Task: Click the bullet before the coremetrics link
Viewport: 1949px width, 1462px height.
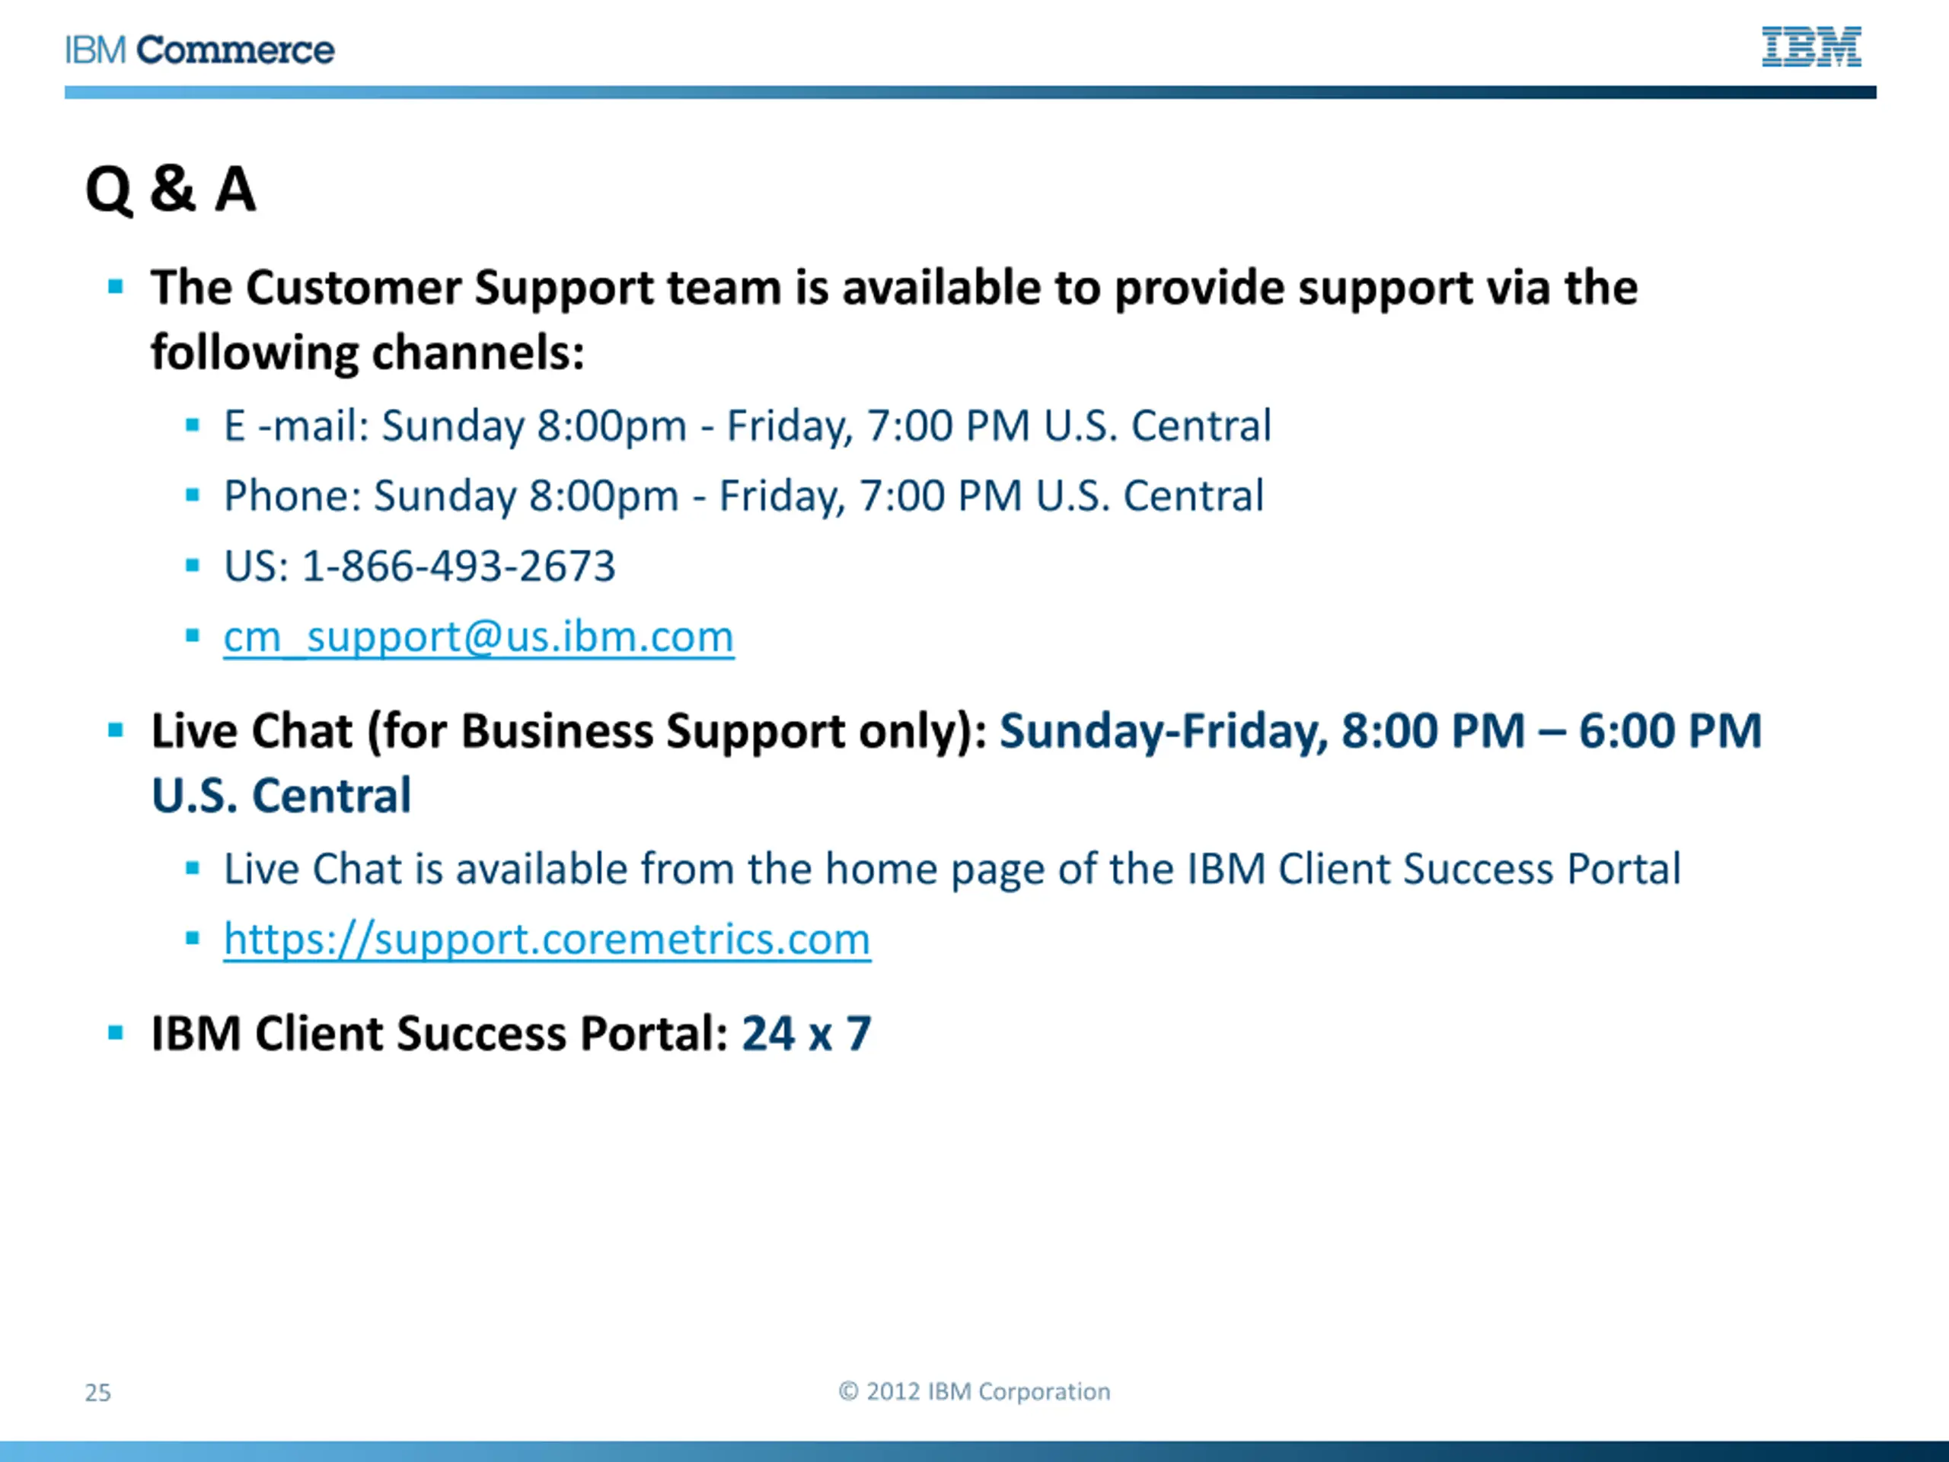Action: [193, 939]
